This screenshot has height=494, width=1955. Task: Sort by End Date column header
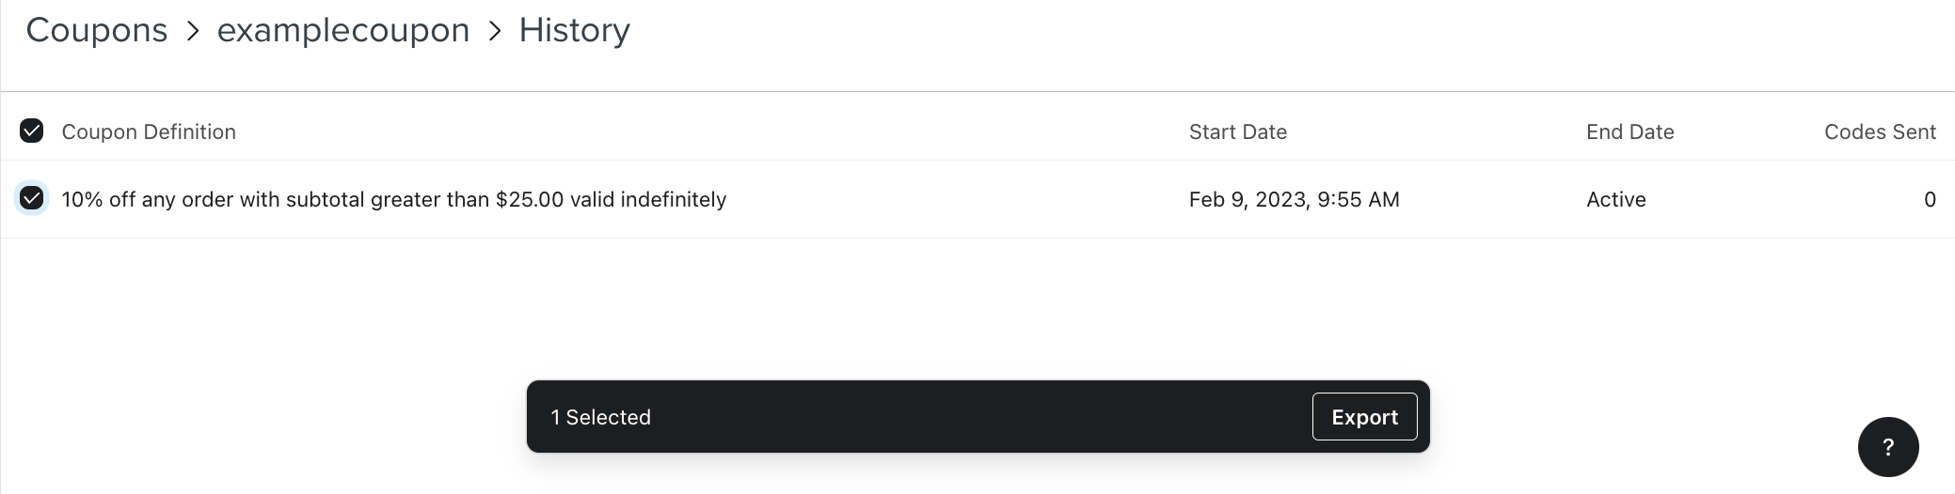click(1629, 131)
